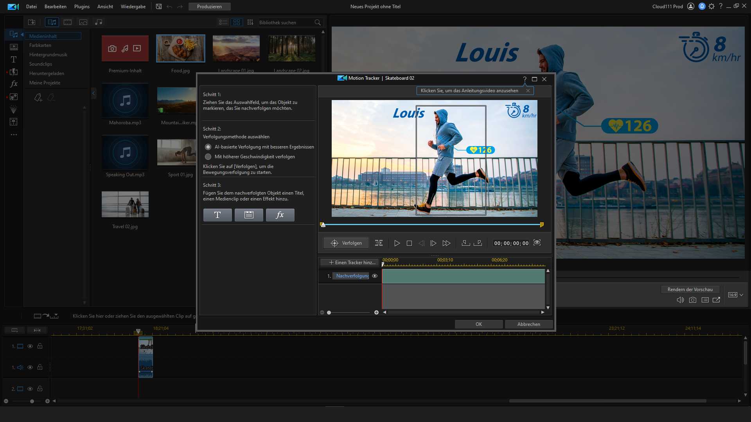Screen dimensions: 751x422
Task: Select Mit höherer Geschwindigkeit verfolgen option
Action: 208,157
